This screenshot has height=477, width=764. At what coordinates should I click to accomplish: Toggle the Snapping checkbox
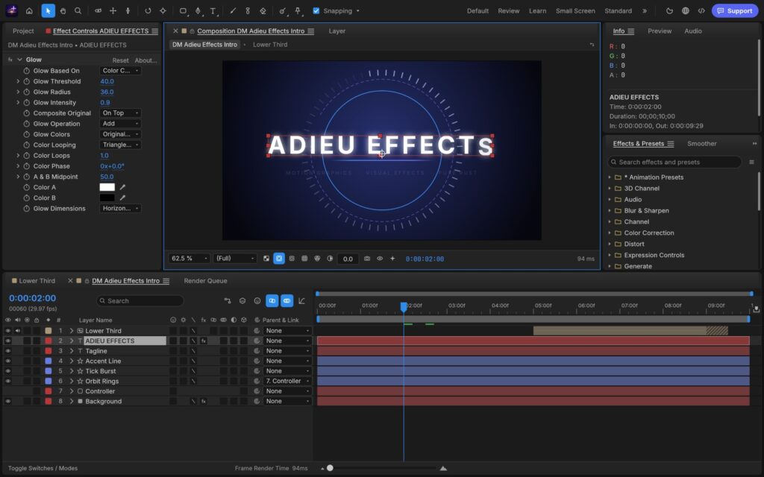click(316, 10)
